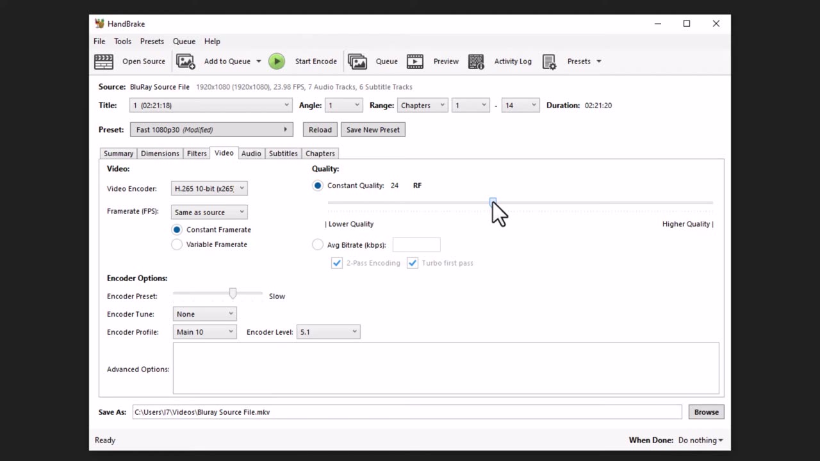820x461 pixels.
Task: Click the Open Source film icon
Action: point(104,61)
